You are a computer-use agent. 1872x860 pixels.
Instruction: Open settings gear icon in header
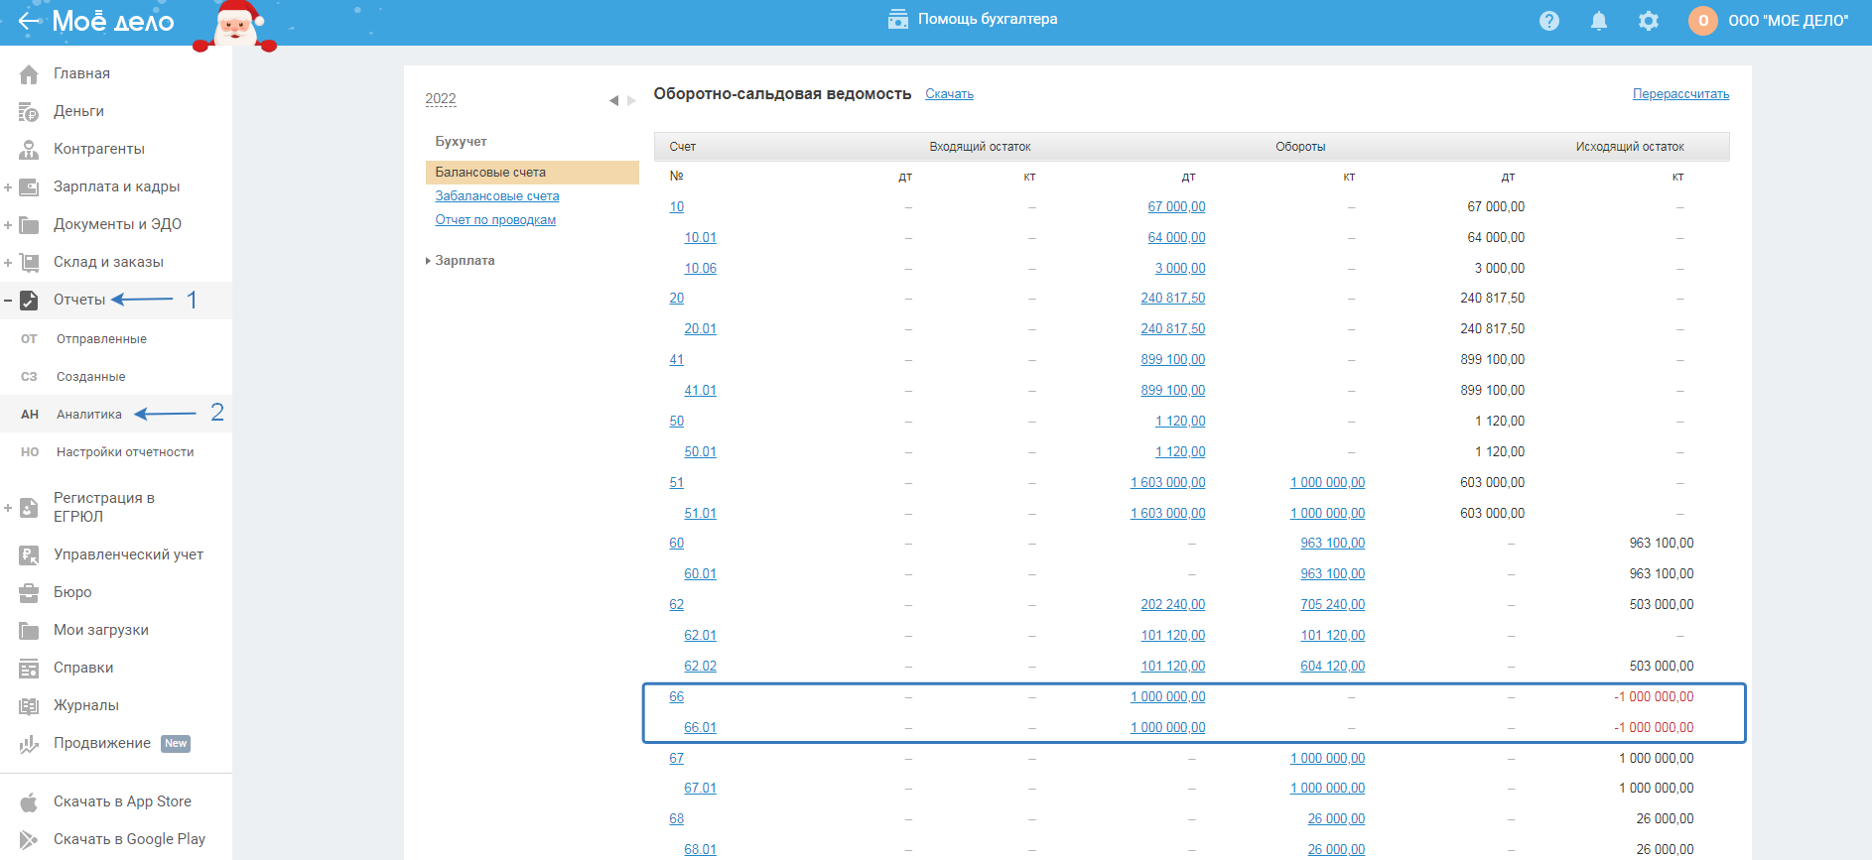click(1648, 21)
